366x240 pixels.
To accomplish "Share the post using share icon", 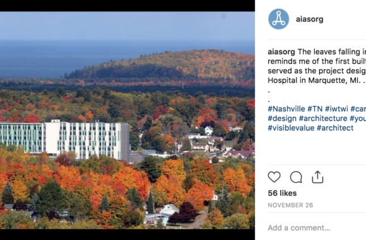I will (x=317, y=177).
